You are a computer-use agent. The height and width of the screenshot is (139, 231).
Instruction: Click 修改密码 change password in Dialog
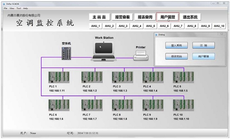coord(177,56)
